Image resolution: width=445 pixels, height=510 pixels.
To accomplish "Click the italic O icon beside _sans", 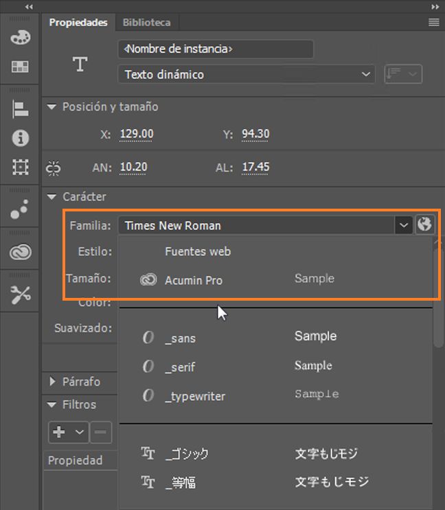I will pyautogui.click(x=148, y=337).
